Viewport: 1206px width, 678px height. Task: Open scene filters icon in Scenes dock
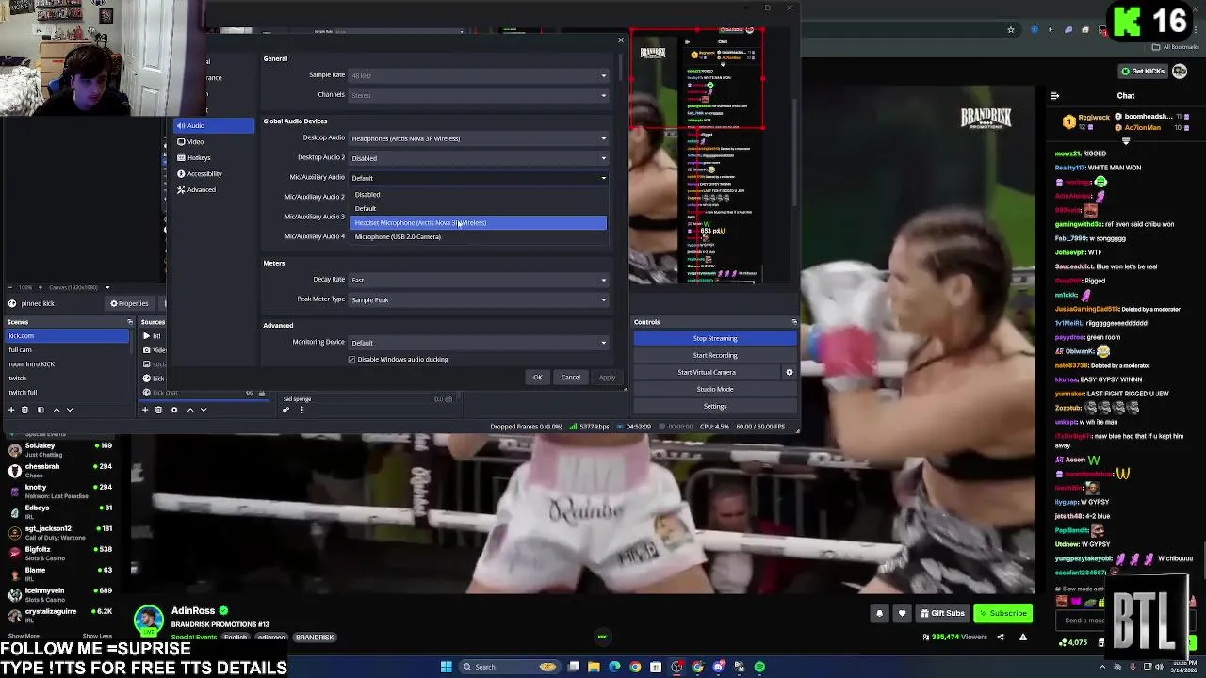coord(41,410)
